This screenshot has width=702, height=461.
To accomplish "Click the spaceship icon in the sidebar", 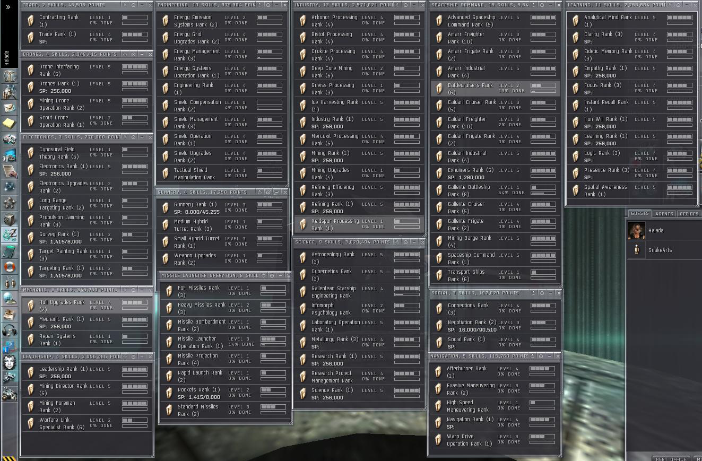I will click(10, 378).
